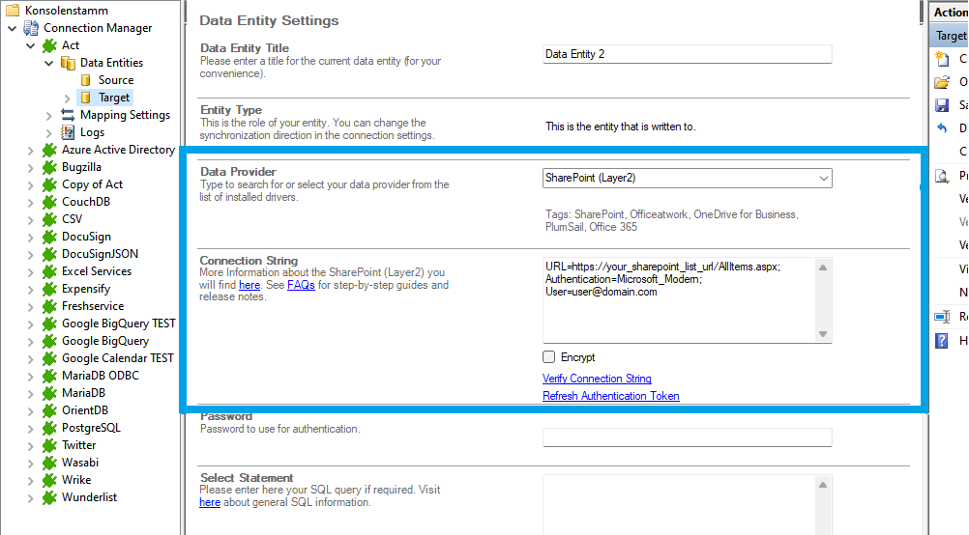Click the green puzzle icon beside Bugzilla
The image size is (969, 535).
(x=49, y=167)
